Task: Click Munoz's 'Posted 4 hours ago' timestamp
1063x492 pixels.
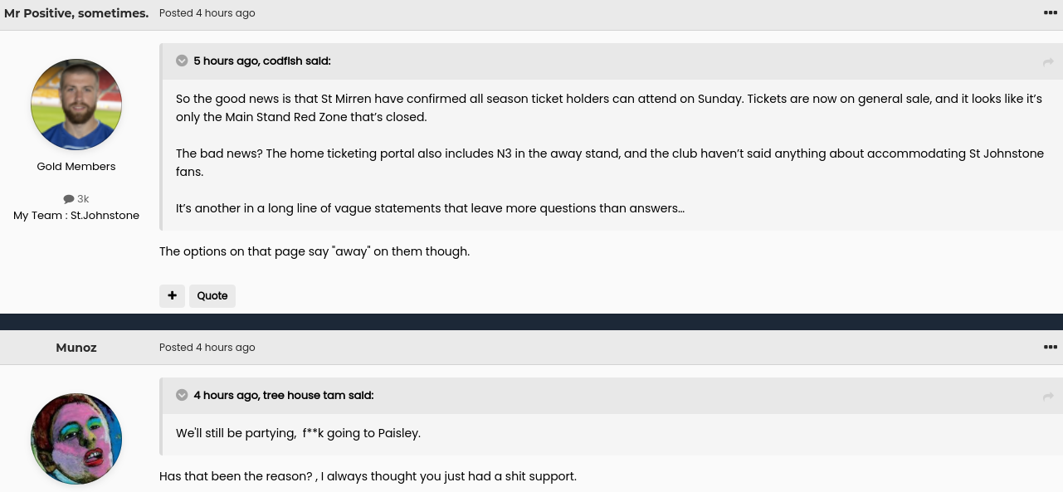Action: [x=207, y=348]
